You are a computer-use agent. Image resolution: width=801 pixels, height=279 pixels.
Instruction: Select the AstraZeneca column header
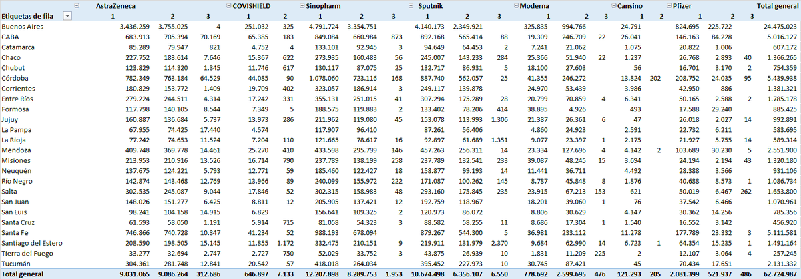pos(117,5)
